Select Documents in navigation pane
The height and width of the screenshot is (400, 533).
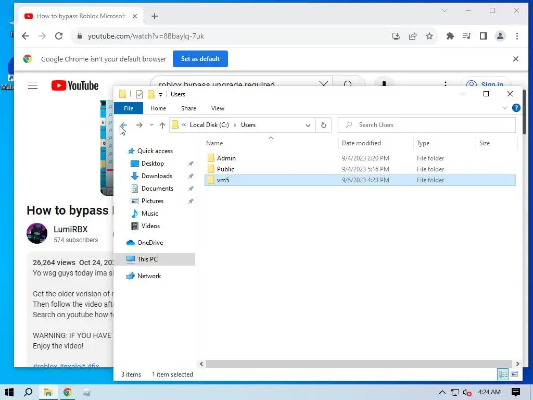click(x=157, y=189)
